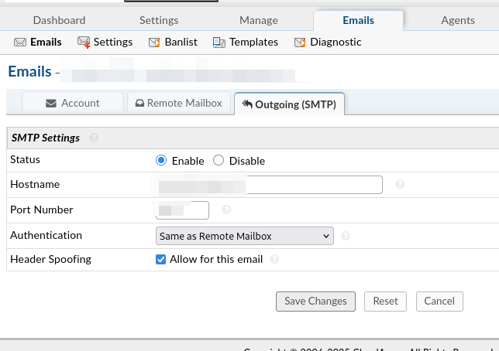The image size is (499, 351).
Task: Click the help icon beside Header Spoofing
Action: [274, 260]
